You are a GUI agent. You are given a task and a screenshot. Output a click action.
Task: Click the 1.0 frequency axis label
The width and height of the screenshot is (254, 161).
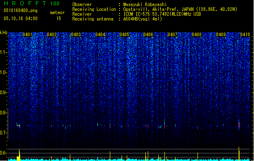(4, 72)
